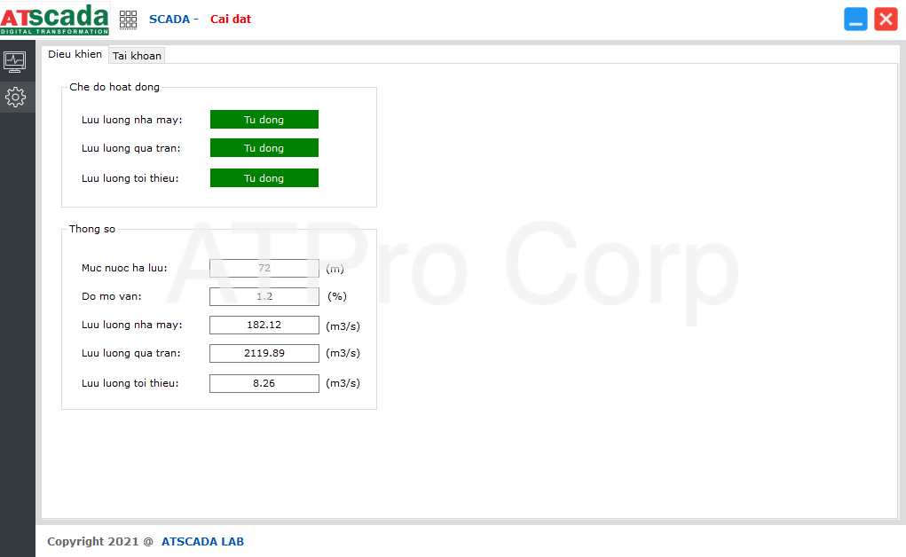Viewport: 906px width, 557px height.
Task: Click the ATSCADA logo
Action: click(55, 19)
